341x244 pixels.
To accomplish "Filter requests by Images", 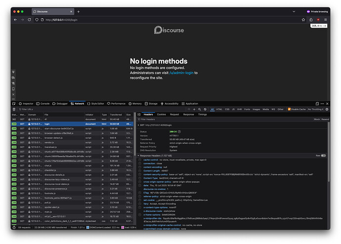I will 256,109.
